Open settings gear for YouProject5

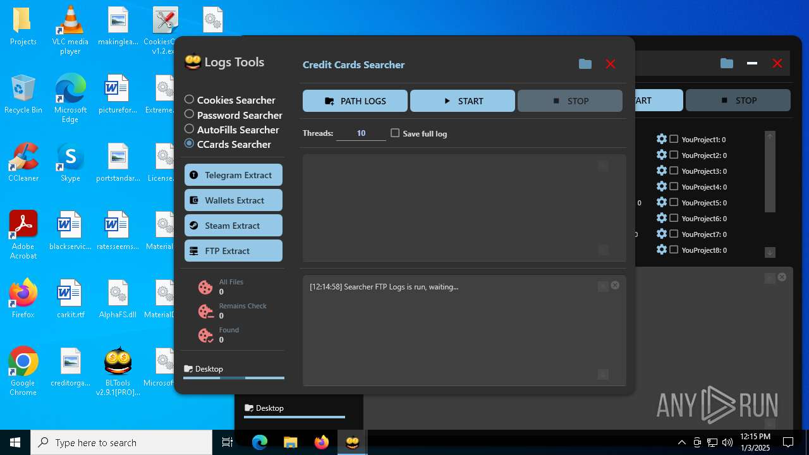click(x=662, y=202)
